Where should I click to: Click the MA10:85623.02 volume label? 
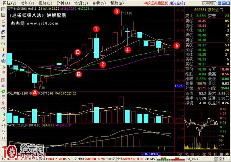(65, 93)
